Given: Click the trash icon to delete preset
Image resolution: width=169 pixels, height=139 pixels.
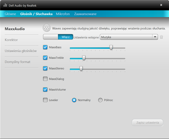Looking at the screenshot, I should [161, 37].
